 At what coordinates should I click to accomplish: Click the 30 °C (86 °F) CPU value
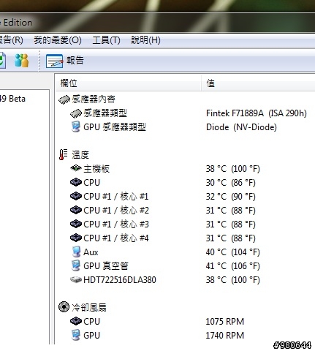pyautogui.click(x=231, y=183)
